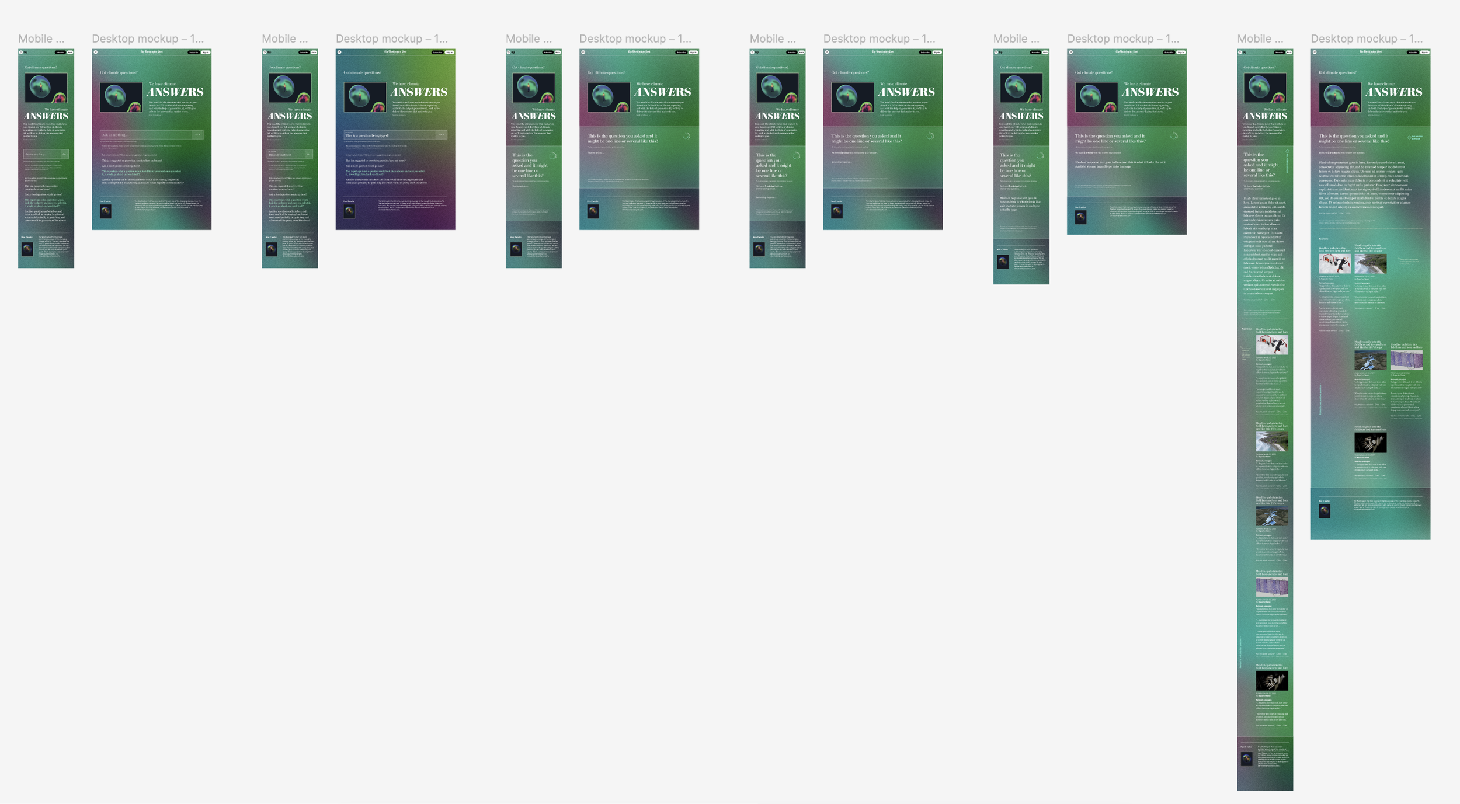Click purple lavender field photo in last desktop mockup
This screenshot has height=804, width=1460.
coord(1406,360)
